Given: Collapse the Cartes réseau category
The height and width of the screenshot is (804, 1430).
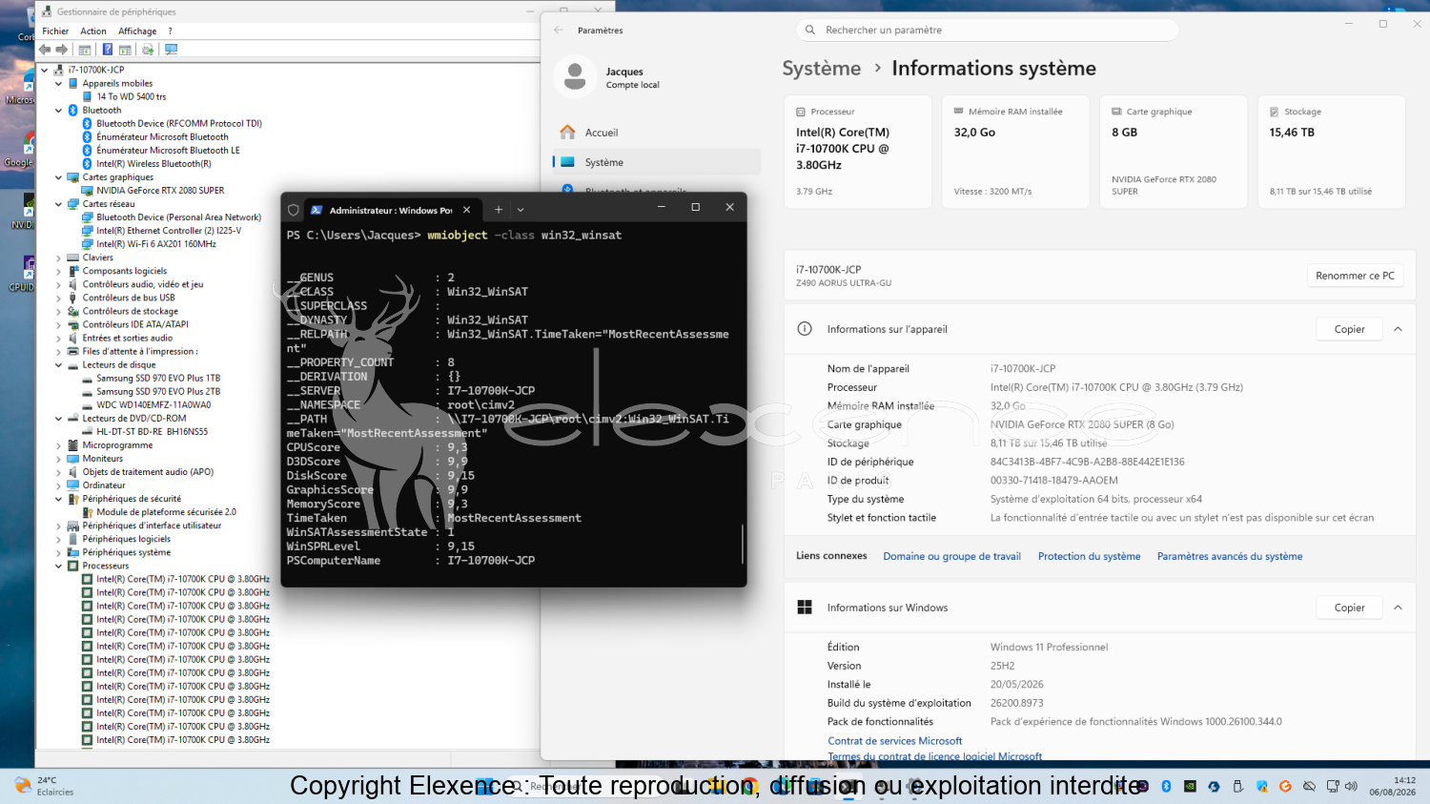Looking at the screenshot, I should click(59, 204).
